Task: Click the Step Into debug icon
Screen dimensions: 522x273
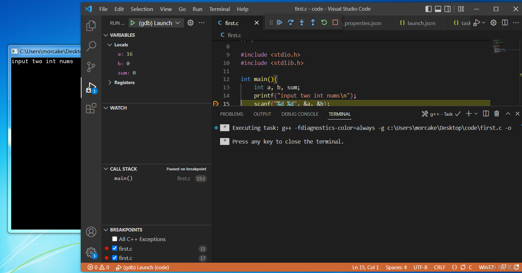Action: (302, 22)
